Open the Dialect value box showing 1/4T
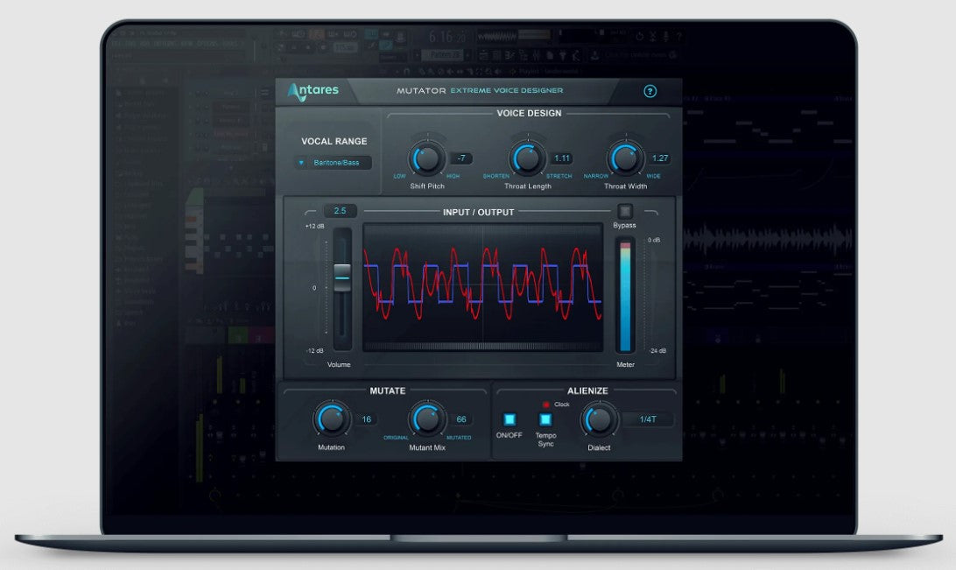The height and width of the screenshot is (570, 956). click(x=648, y=419)
